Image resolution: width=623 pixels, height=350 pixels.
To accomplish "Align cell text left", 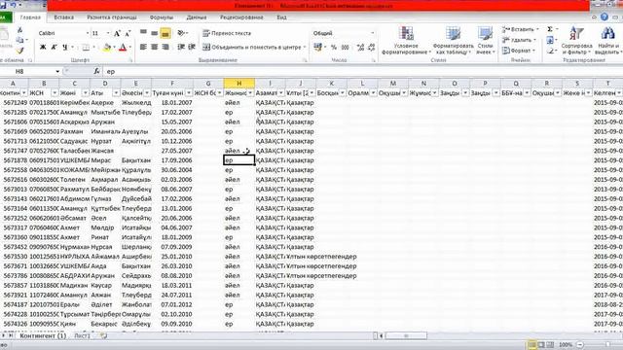I will pos(143,48).
